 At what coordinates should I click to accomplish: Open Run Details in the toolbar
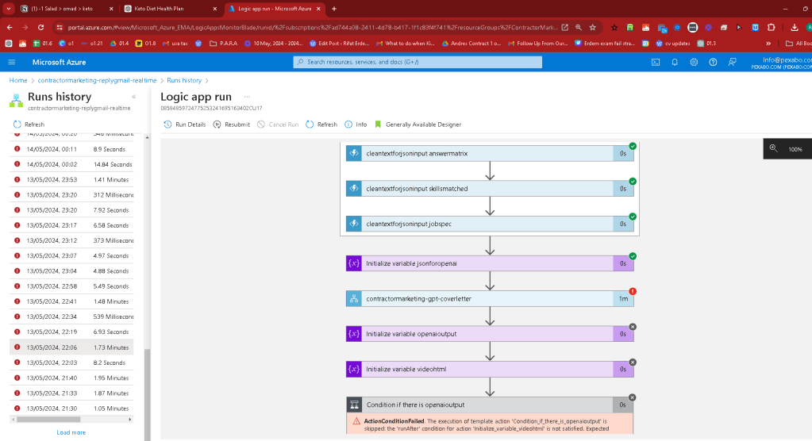(185, 125)
